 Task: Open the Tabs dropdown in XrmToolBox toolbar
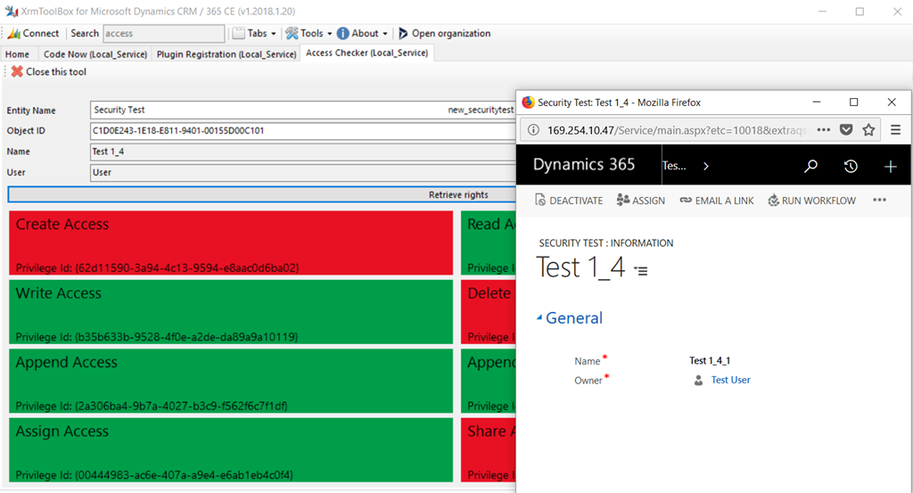(x=254, y=34)
